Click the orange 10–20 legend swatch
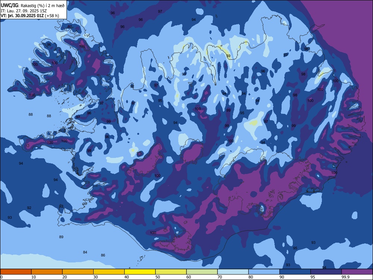 pos(47,272)
